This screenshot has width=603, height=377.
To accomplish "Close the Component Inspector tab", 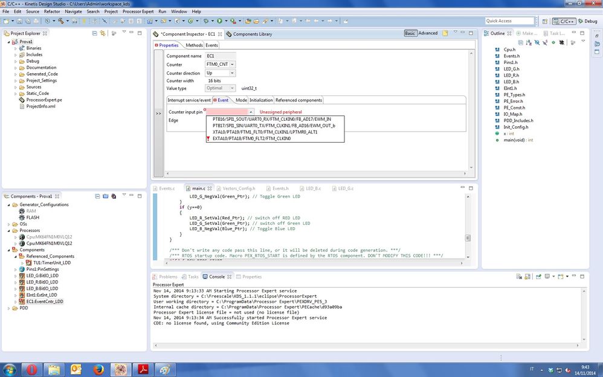I will point(220,34).
